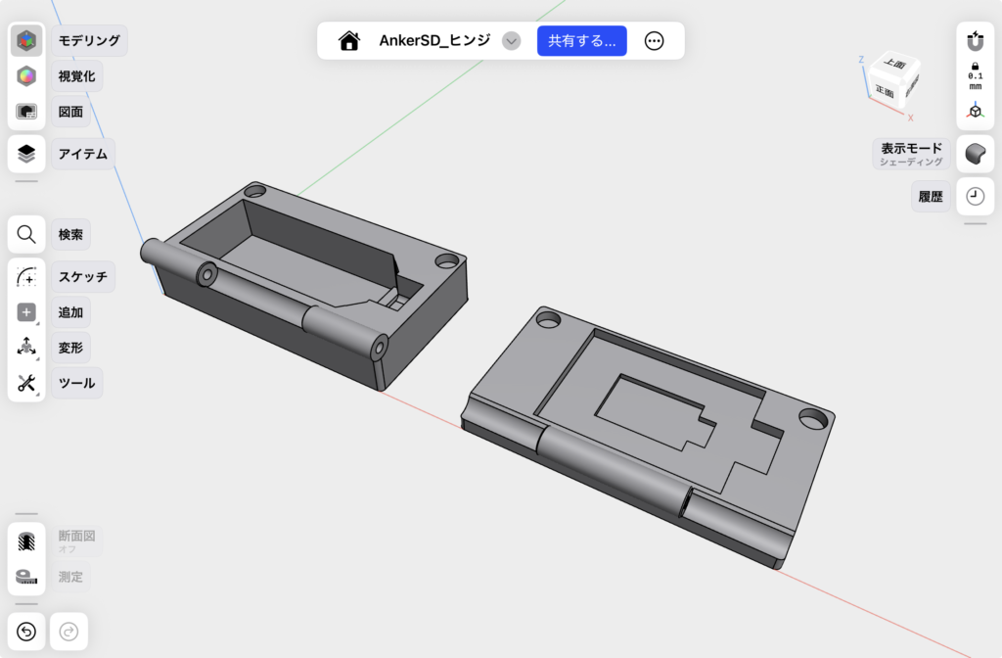1002x658 pixels.
Task: Select the Sketch (スケッチ) tool icon
Action: pos(26,277)
